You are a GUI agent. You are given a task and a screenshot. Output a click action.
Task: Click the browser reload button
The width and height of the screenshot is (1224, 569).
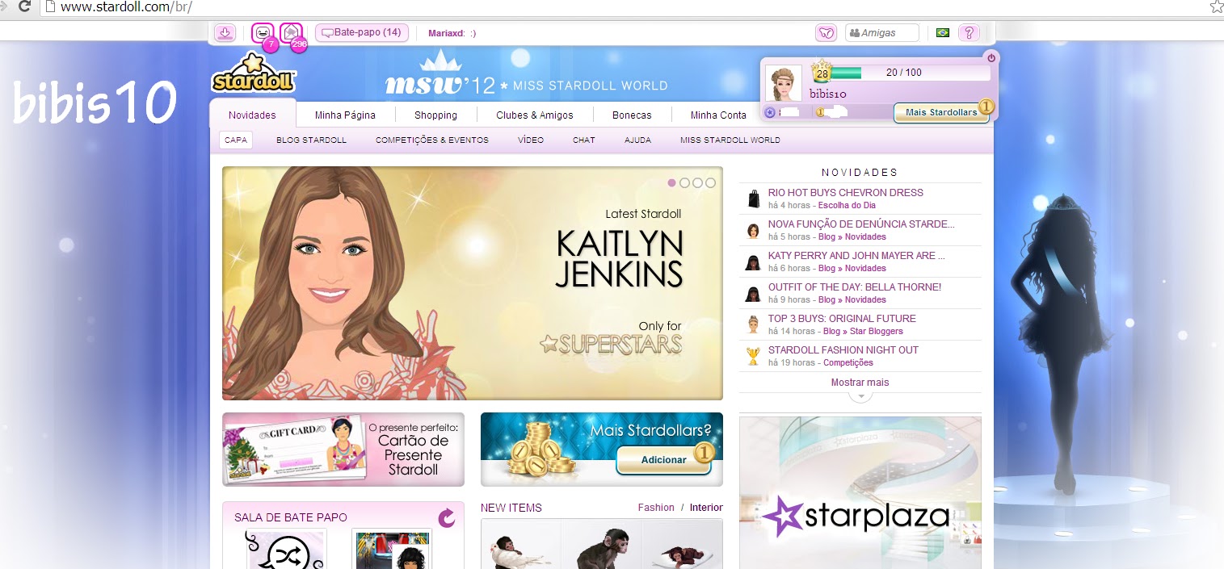[25, 7]
